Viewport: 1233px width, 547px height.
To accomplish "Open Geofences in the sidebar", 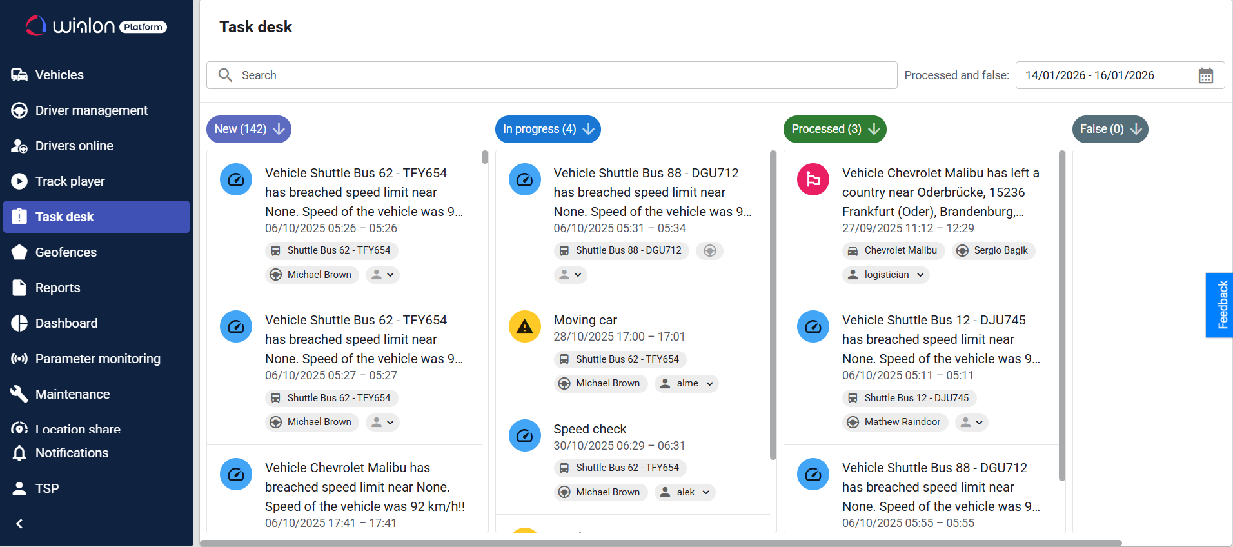I will point(66,252).
